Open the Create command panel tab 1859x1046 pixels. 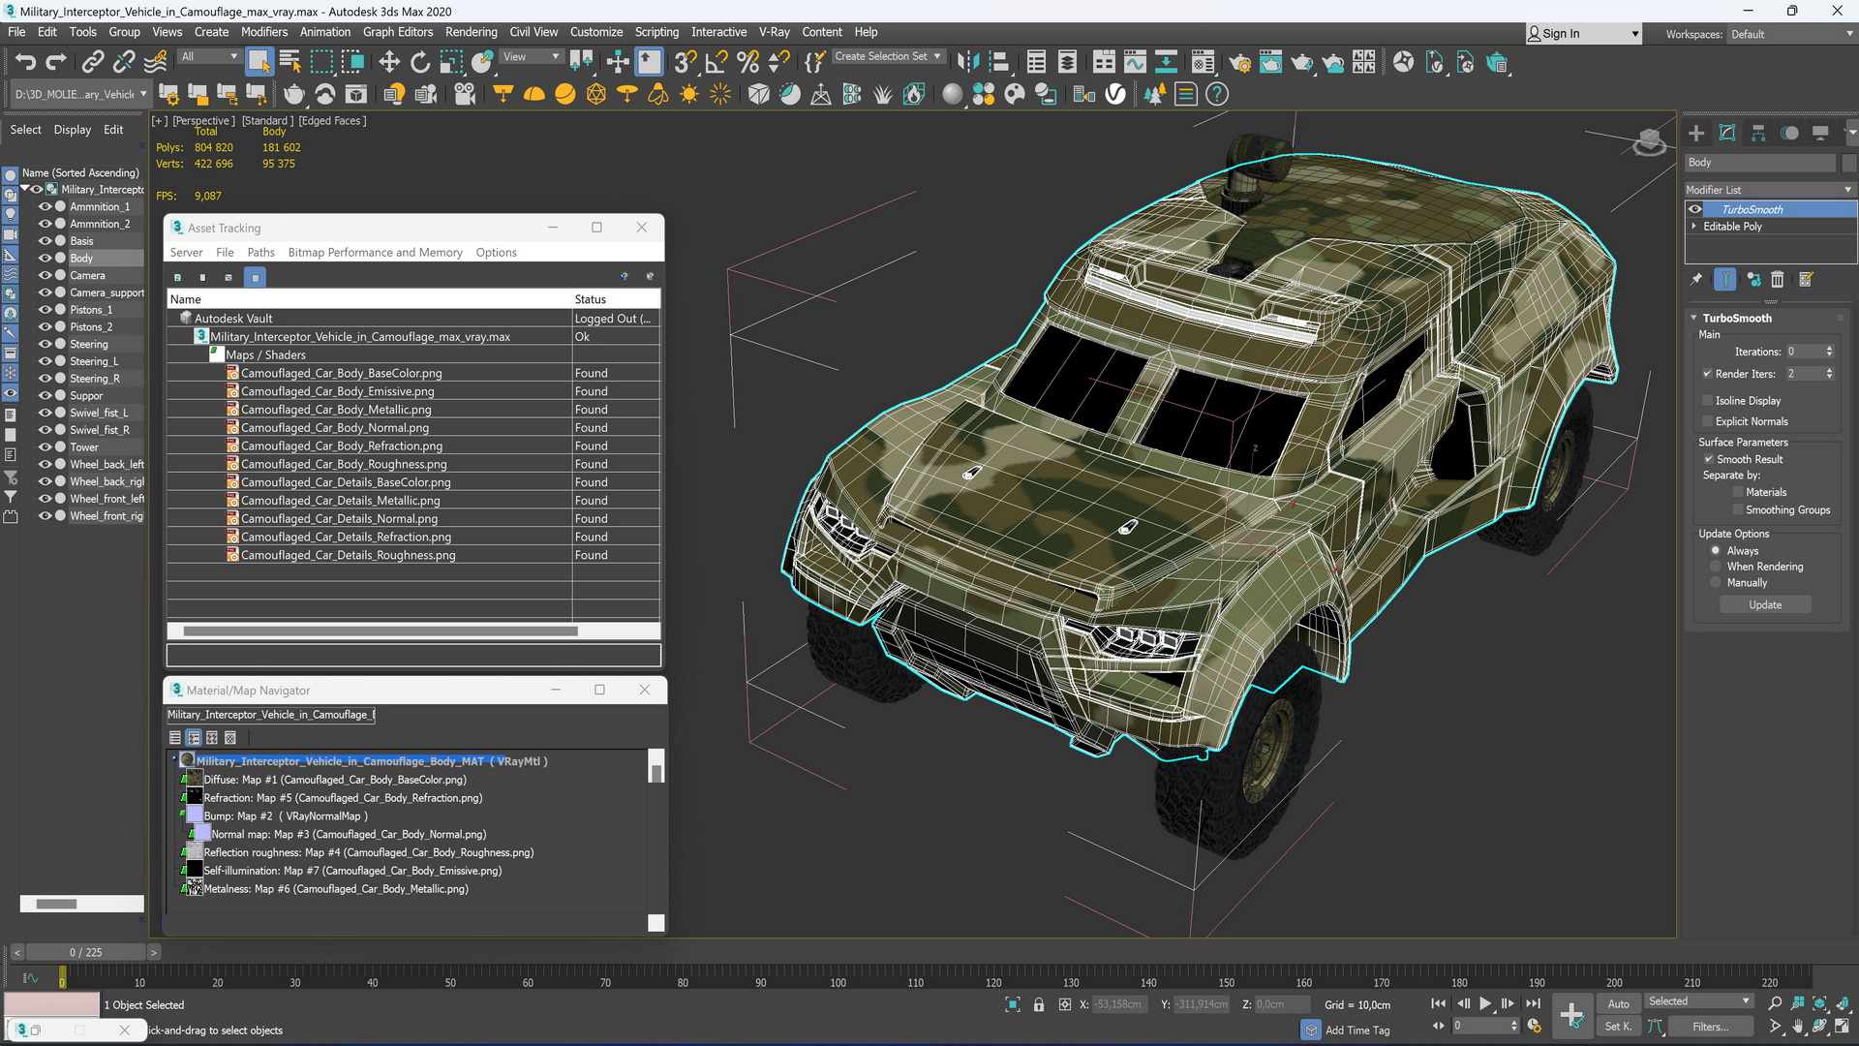click(1696, 134)
